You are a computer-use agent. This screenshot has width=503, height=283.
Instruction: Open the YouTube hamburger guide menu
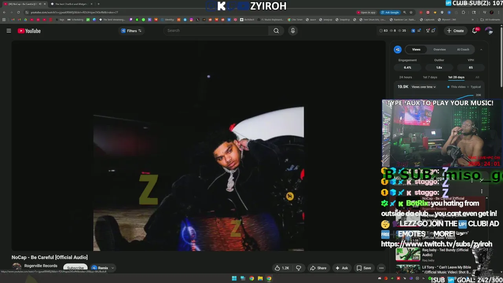[9, 31]
